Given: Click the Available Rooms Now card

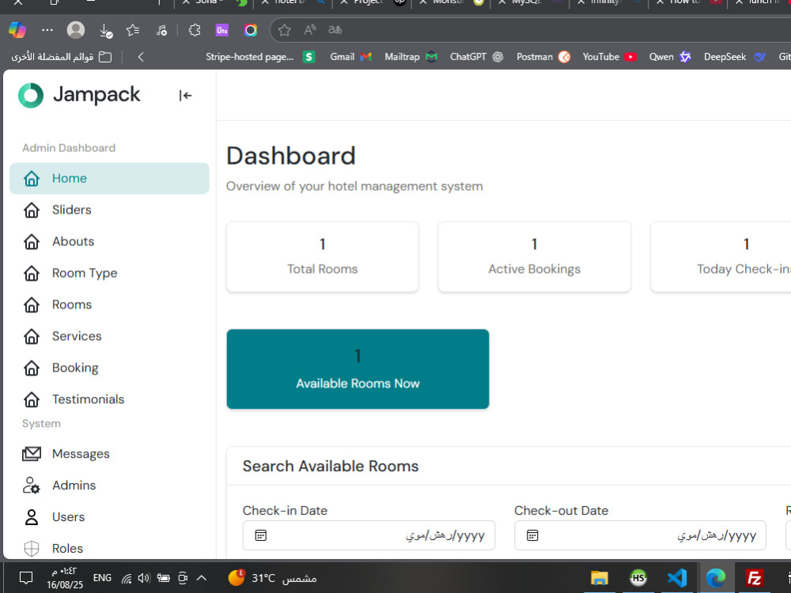Looking at the screenshot, I should click(358, 369).
